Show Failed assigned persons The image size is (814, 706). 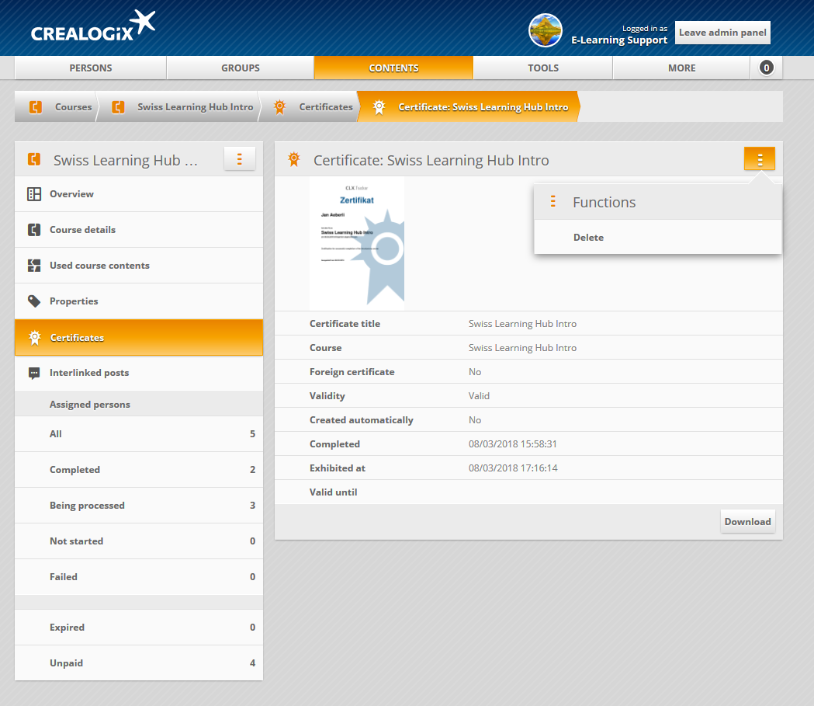tap(139, 577)
